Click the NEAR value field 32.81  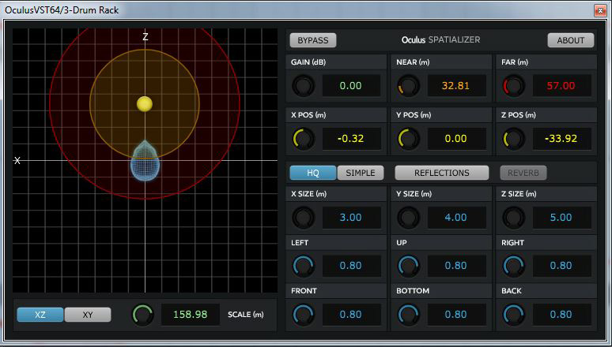[x=456, y=86]
